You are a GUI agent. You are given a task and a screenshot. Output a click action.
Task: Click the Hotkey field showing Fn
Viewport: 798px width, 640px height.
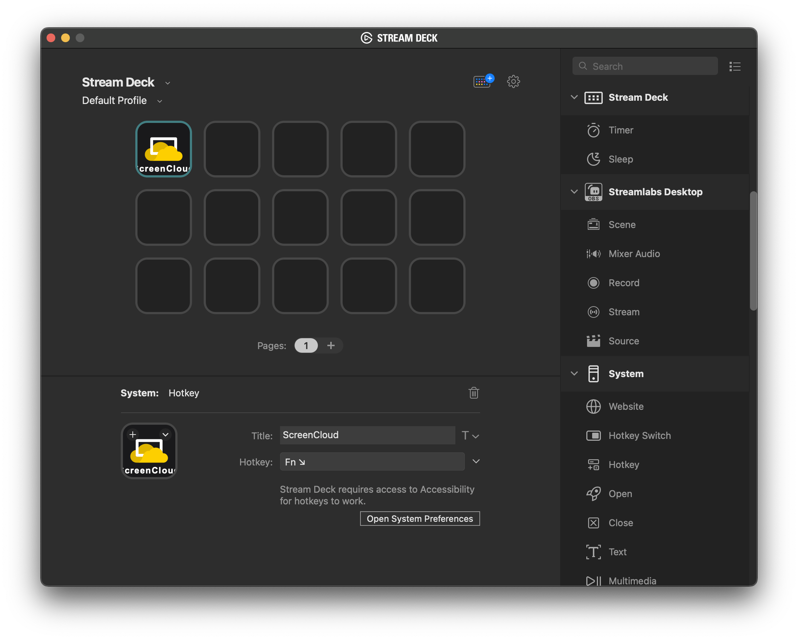tap(372, 462)
